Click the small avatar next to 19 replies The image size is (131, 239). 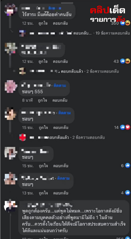(x=23, y=33)
